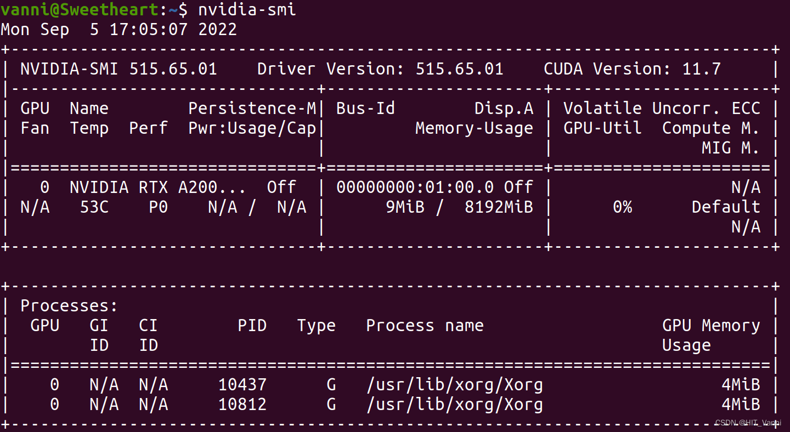The width and height of the screenshot is (790, 432).
Task: Click the Processes: section label
Action: pos(69,305)
